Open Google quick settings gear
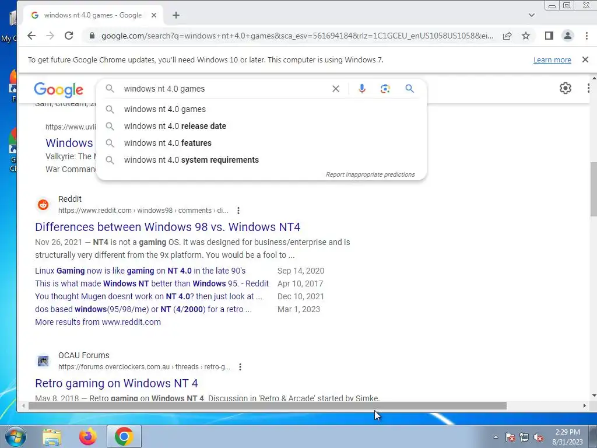 (566, 88)
